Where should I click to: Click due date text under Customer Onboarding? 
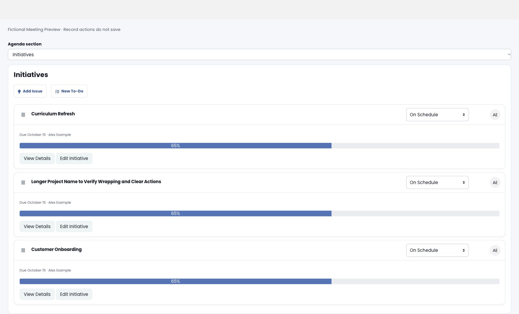tap(45, 270)
